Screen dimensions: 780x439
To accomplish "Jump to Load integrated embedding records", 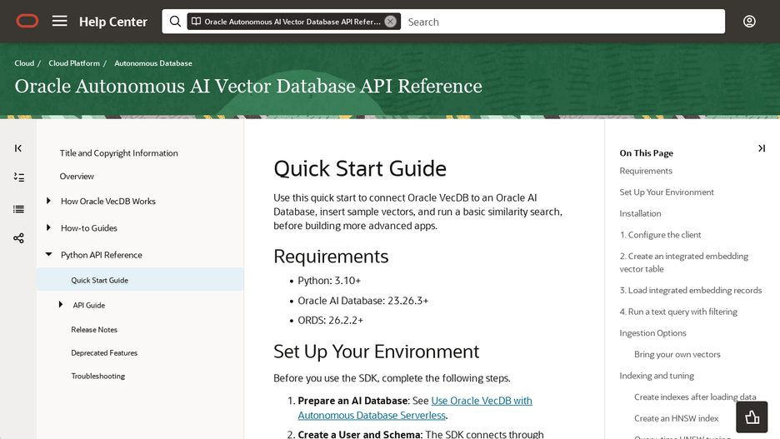I will pos(691,291).
